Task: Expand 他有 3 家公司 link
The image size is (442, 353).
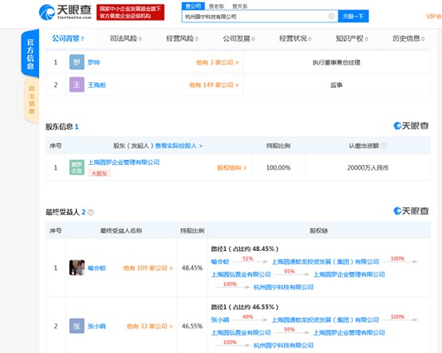Action: [x=217, y=62]
